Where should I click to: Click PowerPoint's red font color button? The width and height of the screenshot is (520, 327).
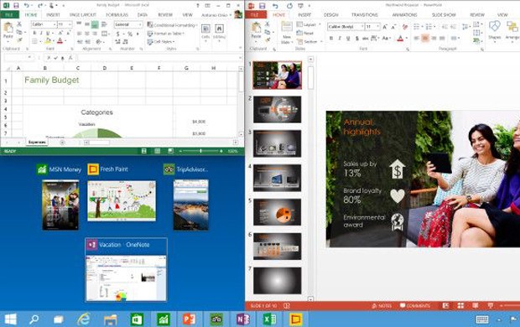[x=401, y=39]
